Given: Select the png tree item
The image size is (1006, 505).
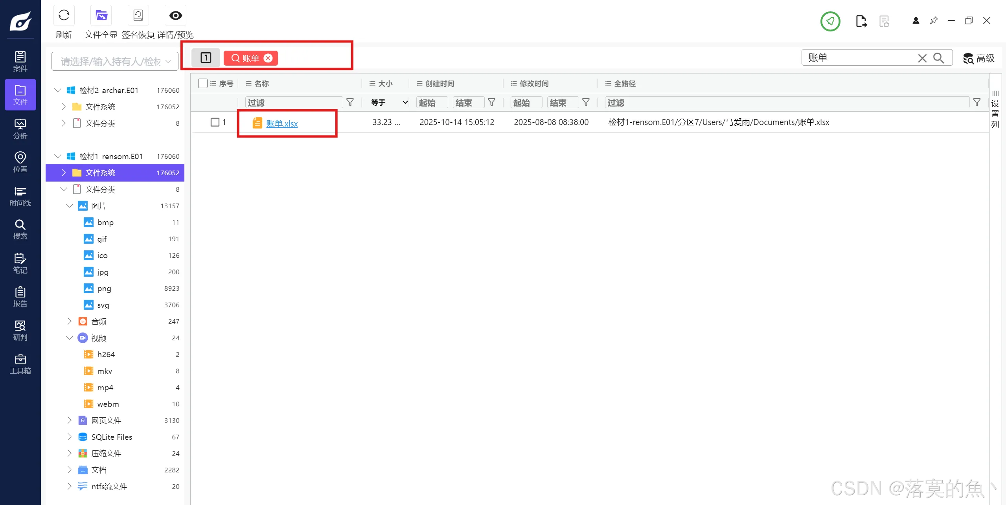Looking at the screenshot, I should click(104, 288).
